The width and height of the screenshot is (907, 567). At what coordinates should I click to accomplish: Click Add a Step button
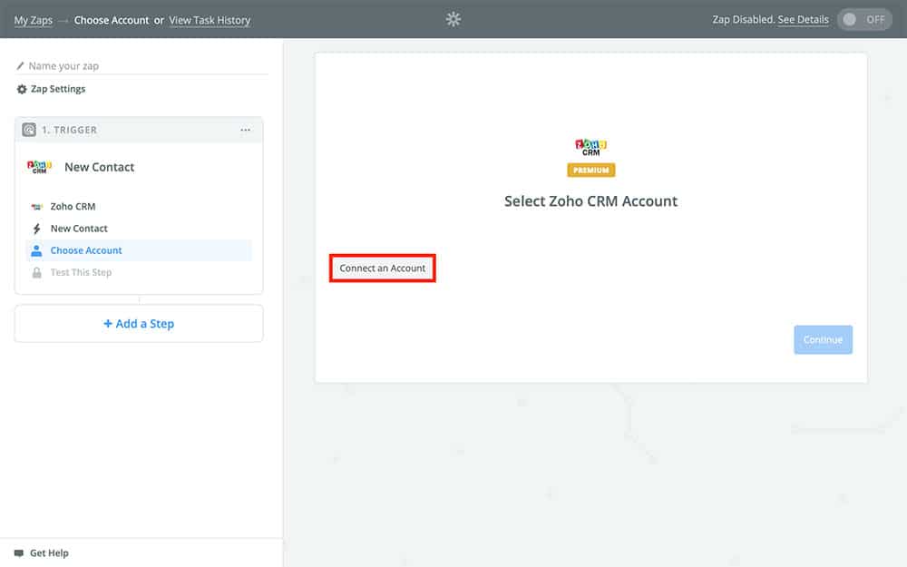(x=139, y=324)
